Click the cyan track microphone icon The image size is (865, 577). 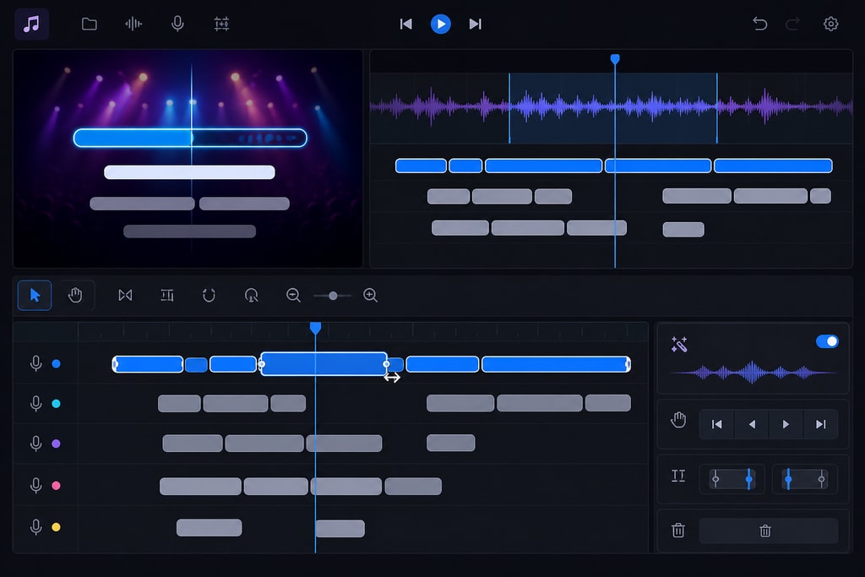(x=35, y=404)
